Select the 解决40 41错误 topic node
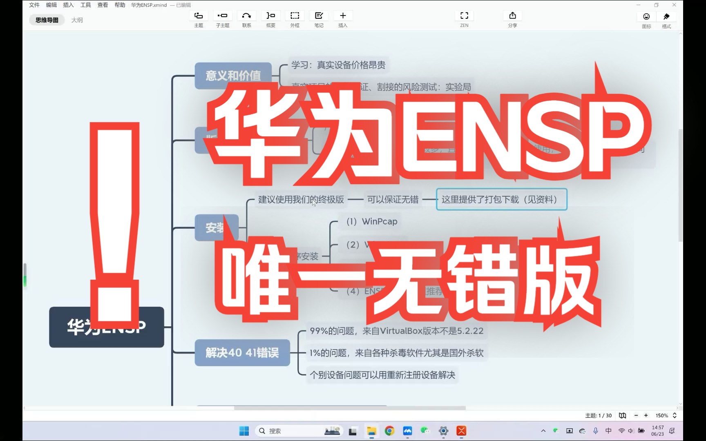706x441 pixels. point(242,352)
